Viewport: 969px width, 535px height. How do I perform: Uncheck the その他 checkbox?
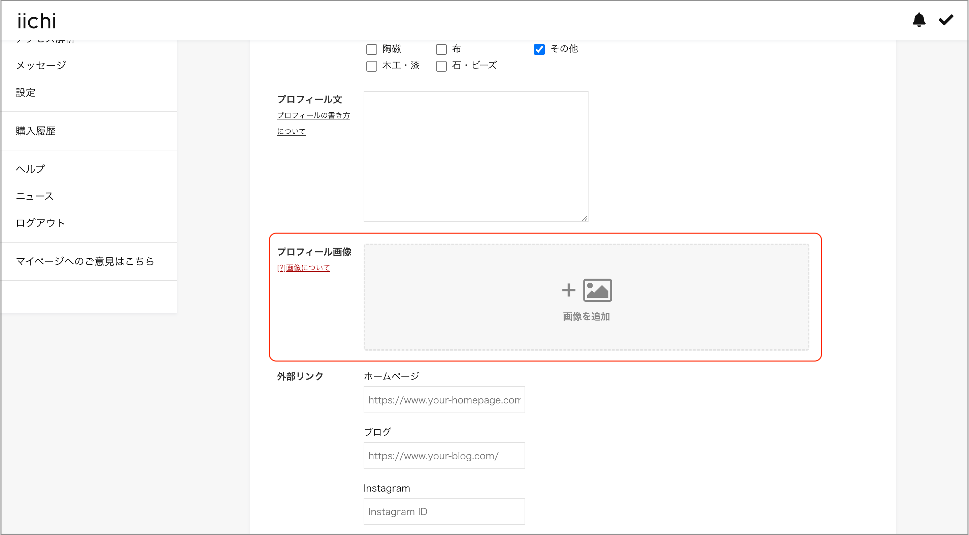(x=539, y=49)
